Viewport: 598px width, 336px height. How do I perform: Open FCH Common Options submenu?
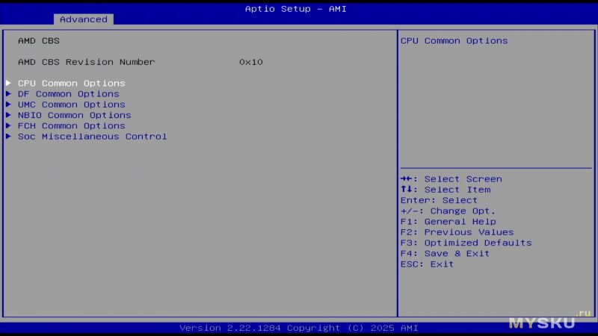(x=71, y=125)
